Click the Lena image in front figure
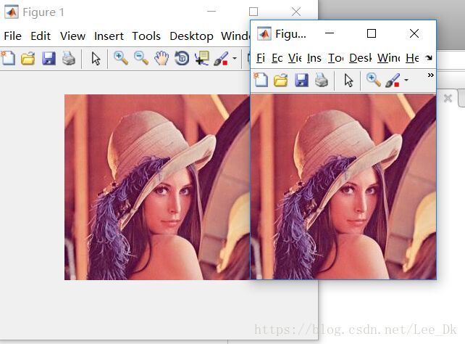This screenshot has width=465, height=344. point(343,187)
